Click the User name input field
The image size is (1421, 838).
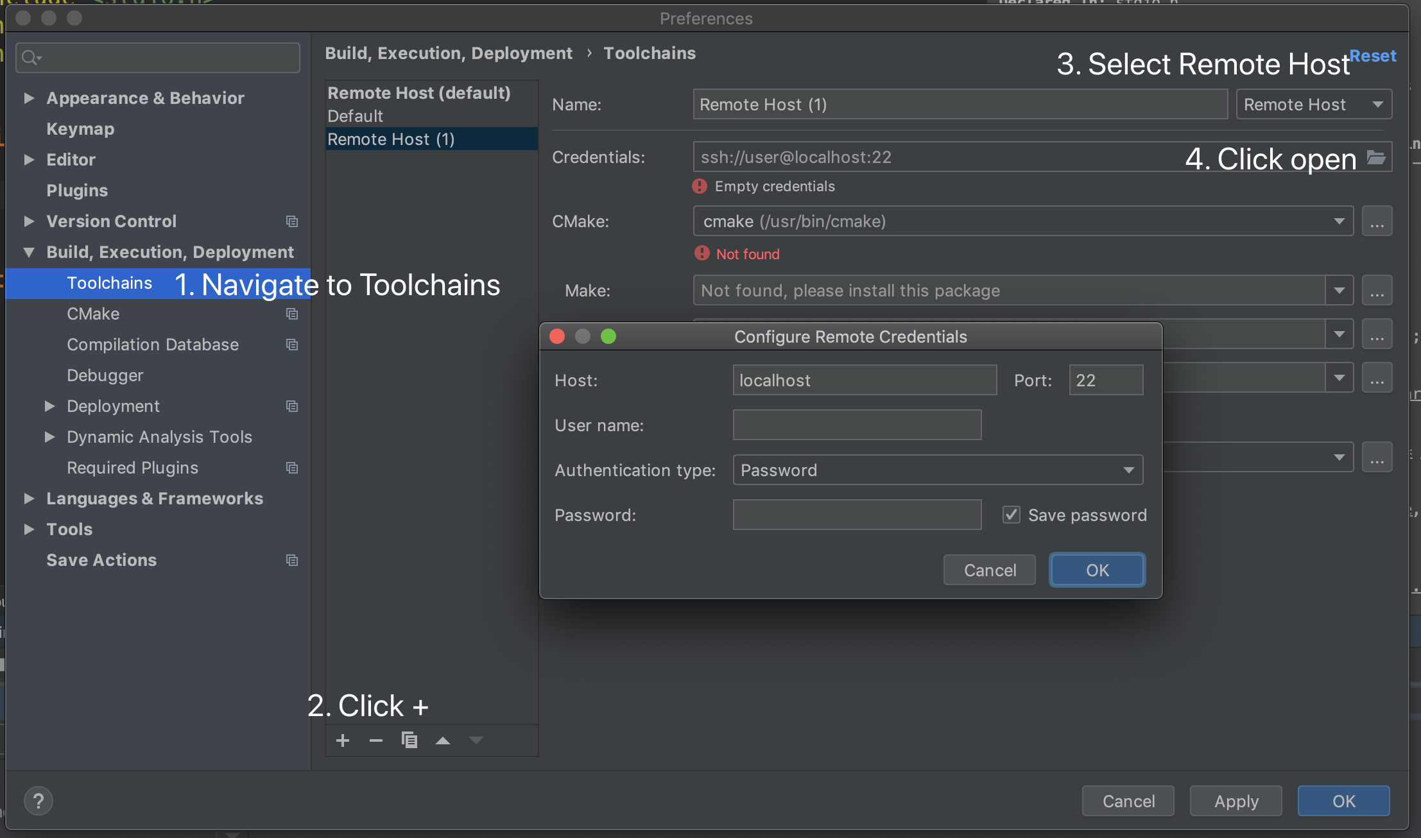point(857,425)
